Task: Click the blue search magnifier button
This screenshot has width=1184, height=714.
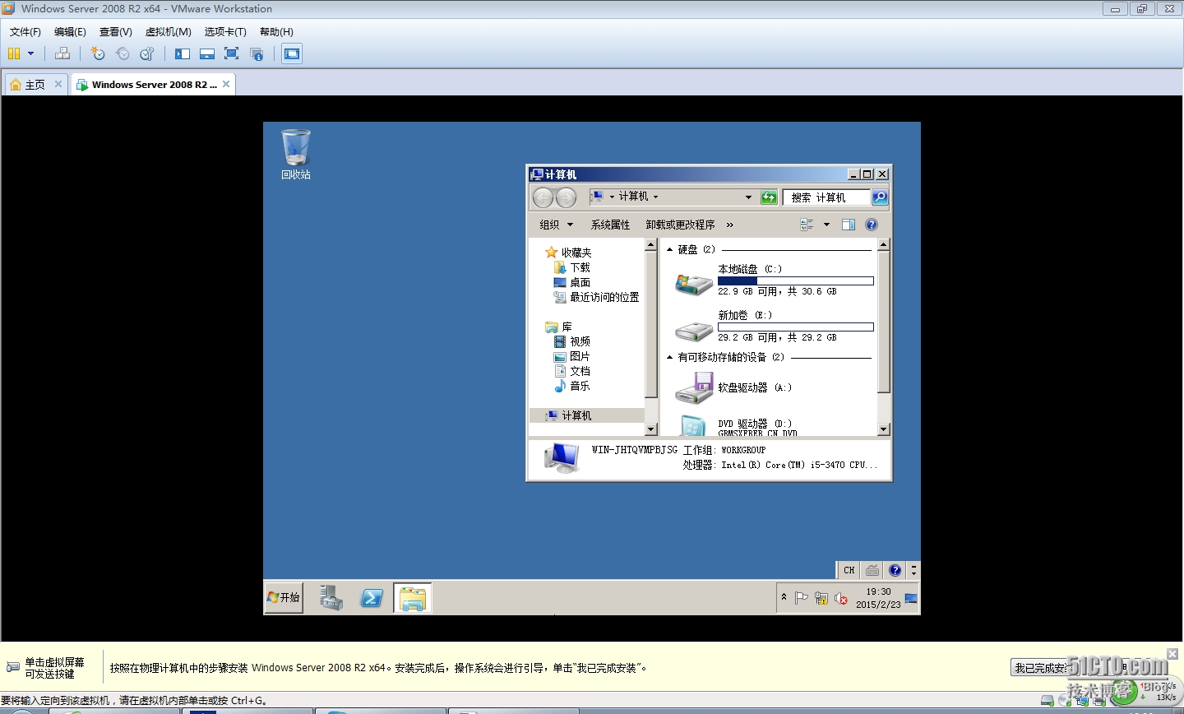Action: click(880, 197)
